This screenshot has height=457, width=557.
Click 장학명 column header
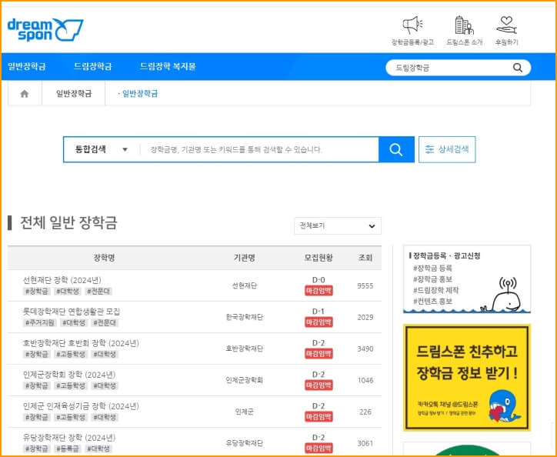tap(104, 258)
